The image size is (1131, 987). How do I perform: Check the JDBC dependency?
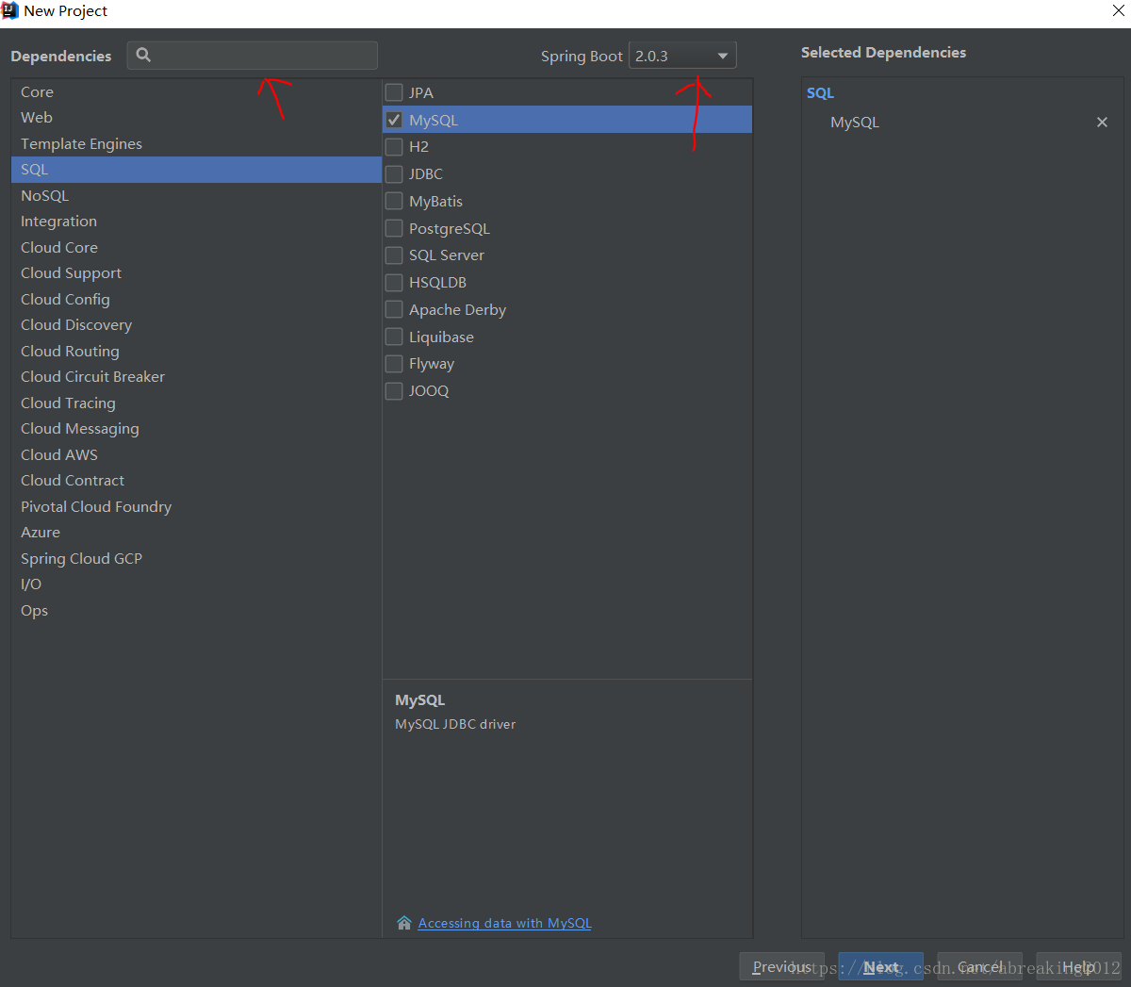pos(394,173)
